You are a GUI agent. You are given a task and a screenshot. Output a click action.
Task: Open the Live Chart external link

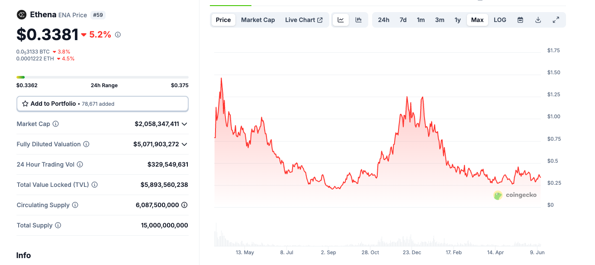(304, 19)
